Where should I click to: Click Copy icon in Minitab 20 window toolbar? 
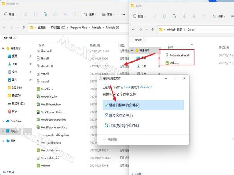(x=35, y=14)
